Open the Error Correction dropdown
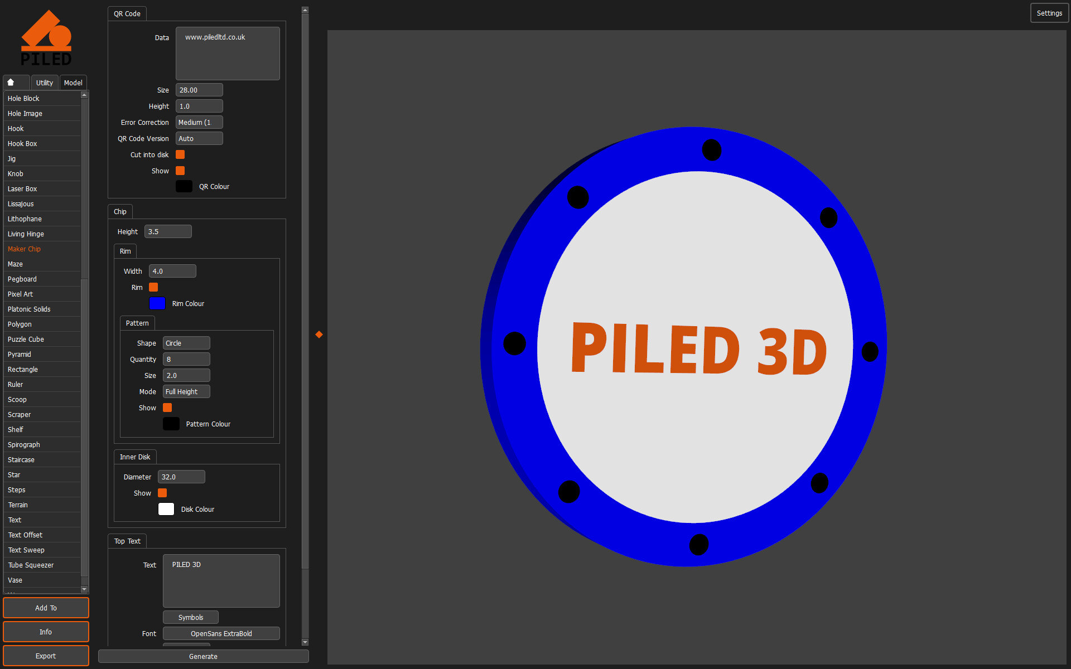This screenshot has width=1071, height=669. (x=199, y=122)
